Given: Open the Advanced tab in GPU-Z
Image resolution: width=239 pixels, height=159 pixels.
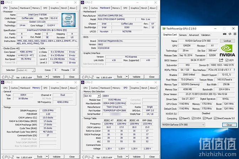Looking at the screenshot, I should pyautogui.click(x=194, y=35).
